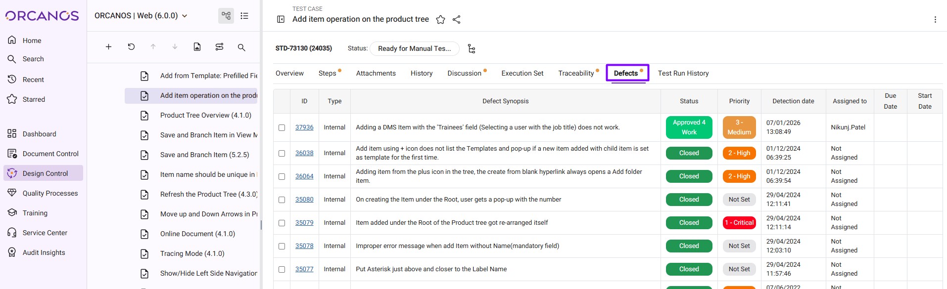Image resolution: width=947 pixels, height=289 pixels.
Task: Sort by the Priority column header
Action: click(x=739, y=101)
